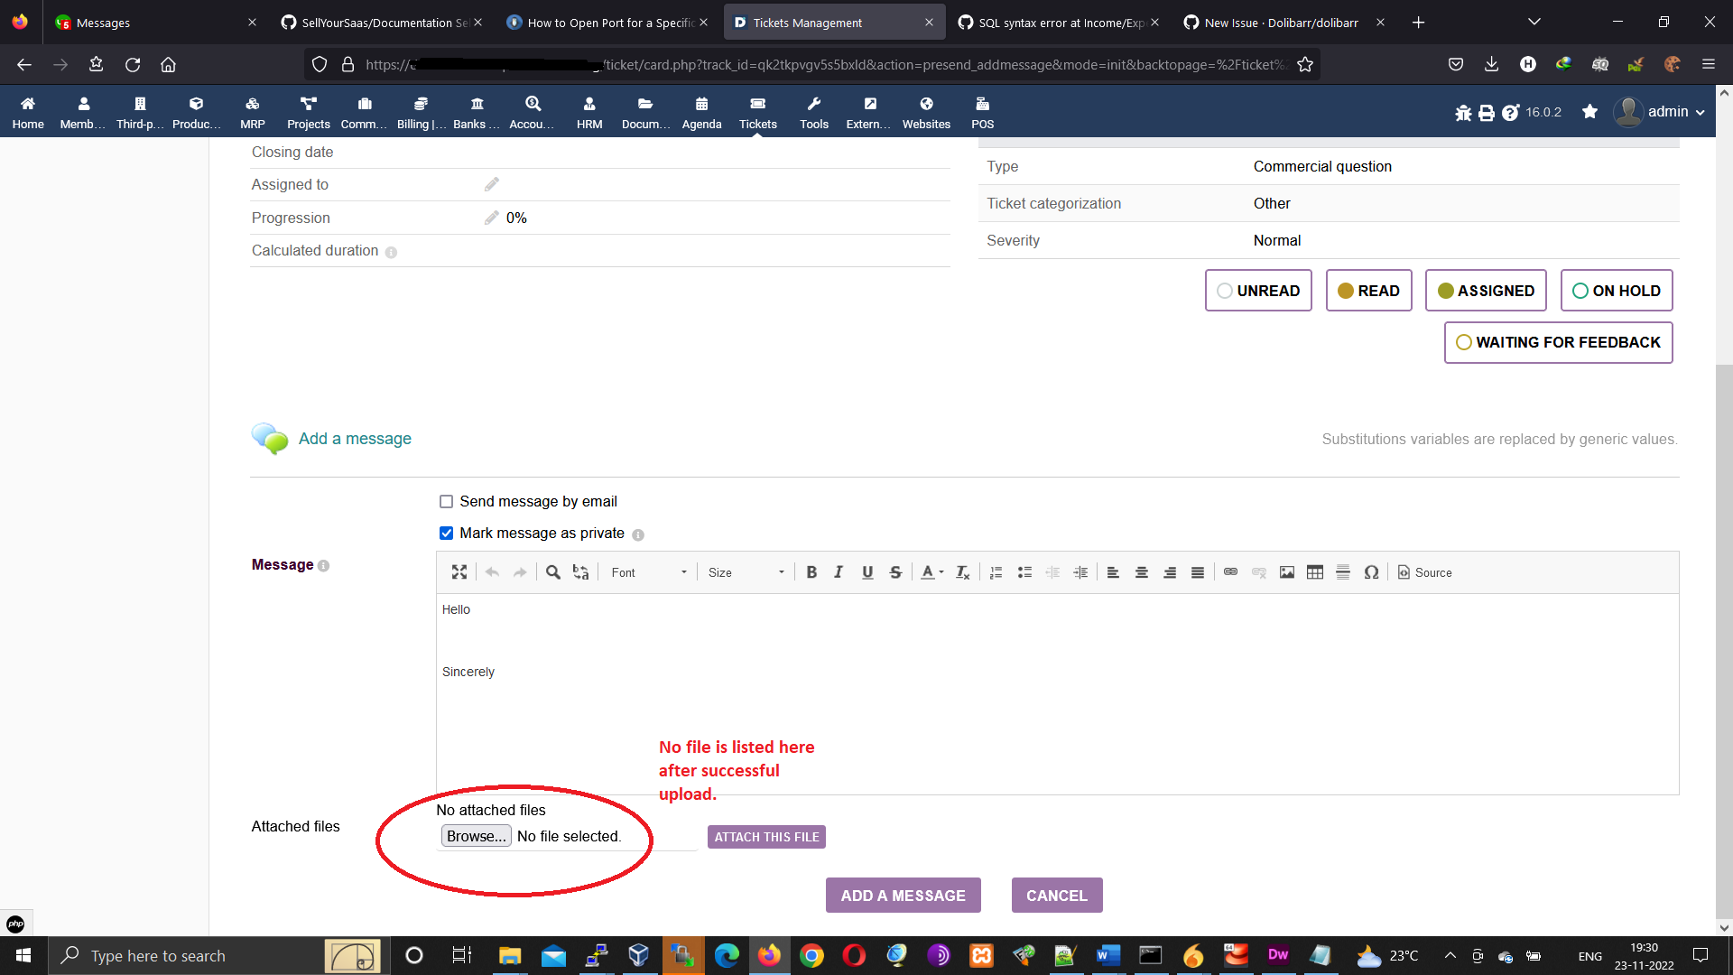Uncheck Mark message as private
Screen dimensions: 1733x975
[446, 533]
